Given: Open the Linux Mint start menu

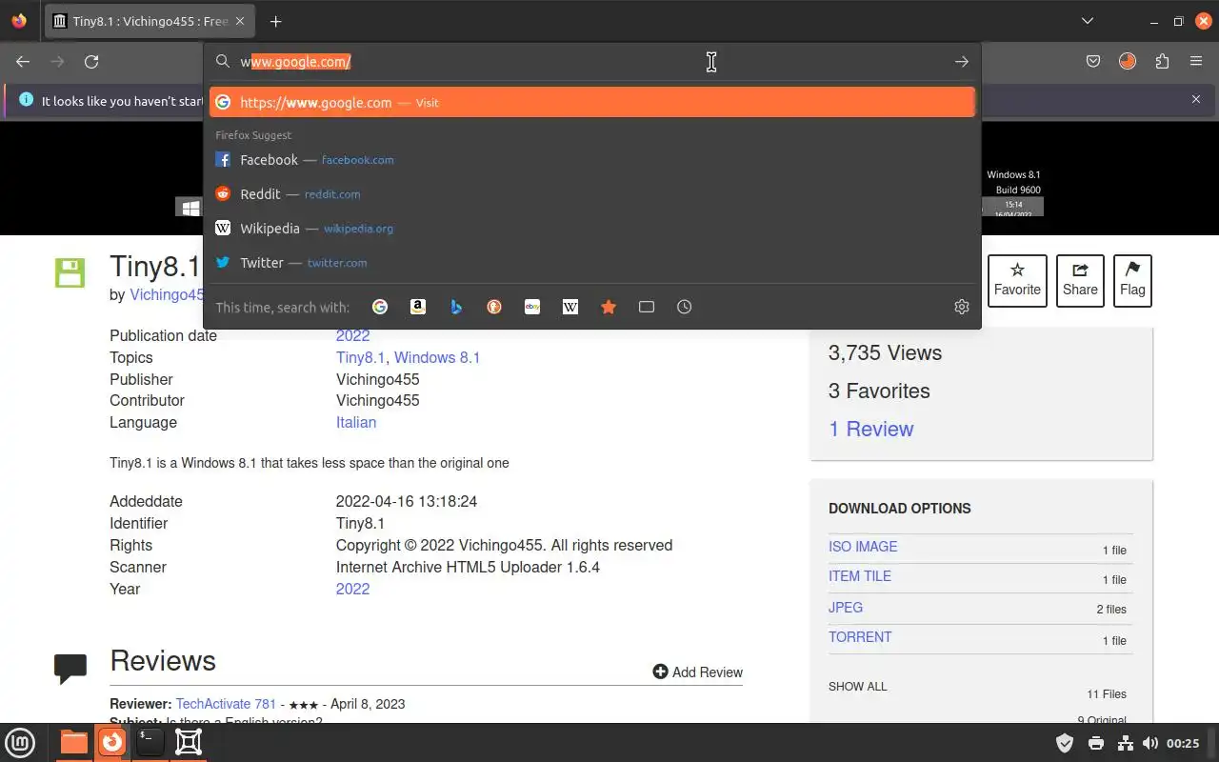Looking at the screenshot, I should pos(20,742).
